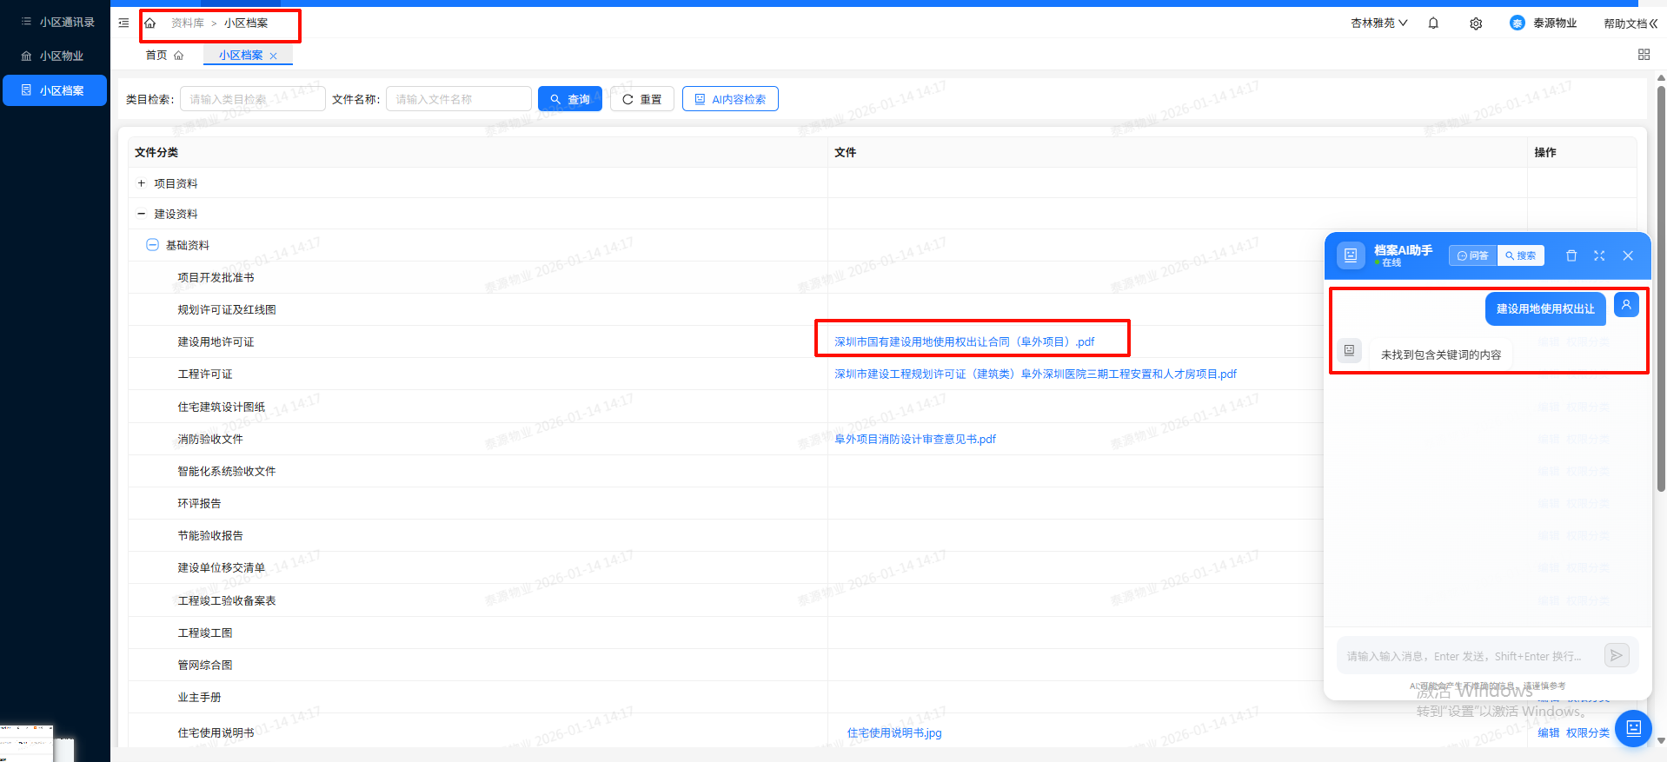
Task: Open the 杏林雅苑 community dropdown
Action: (x=1378, y=23)
